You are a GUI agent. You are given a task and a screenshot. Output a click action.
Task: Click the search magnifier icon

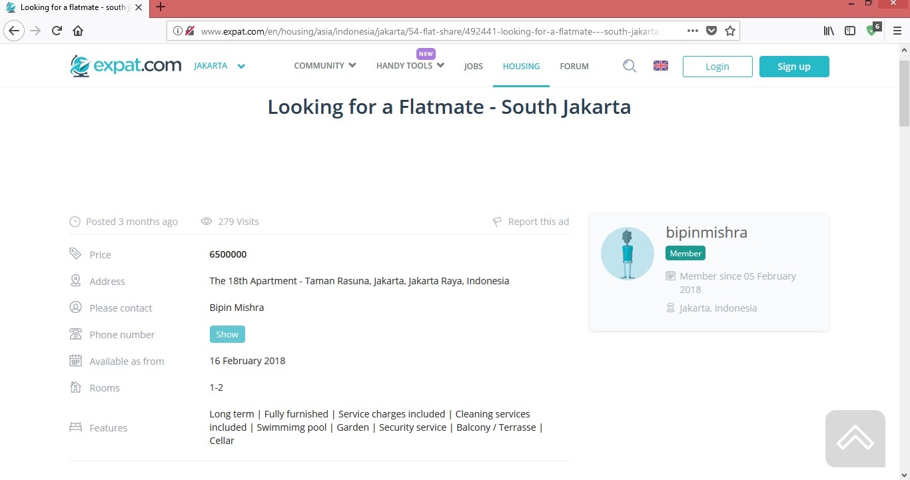pos(629,66)
